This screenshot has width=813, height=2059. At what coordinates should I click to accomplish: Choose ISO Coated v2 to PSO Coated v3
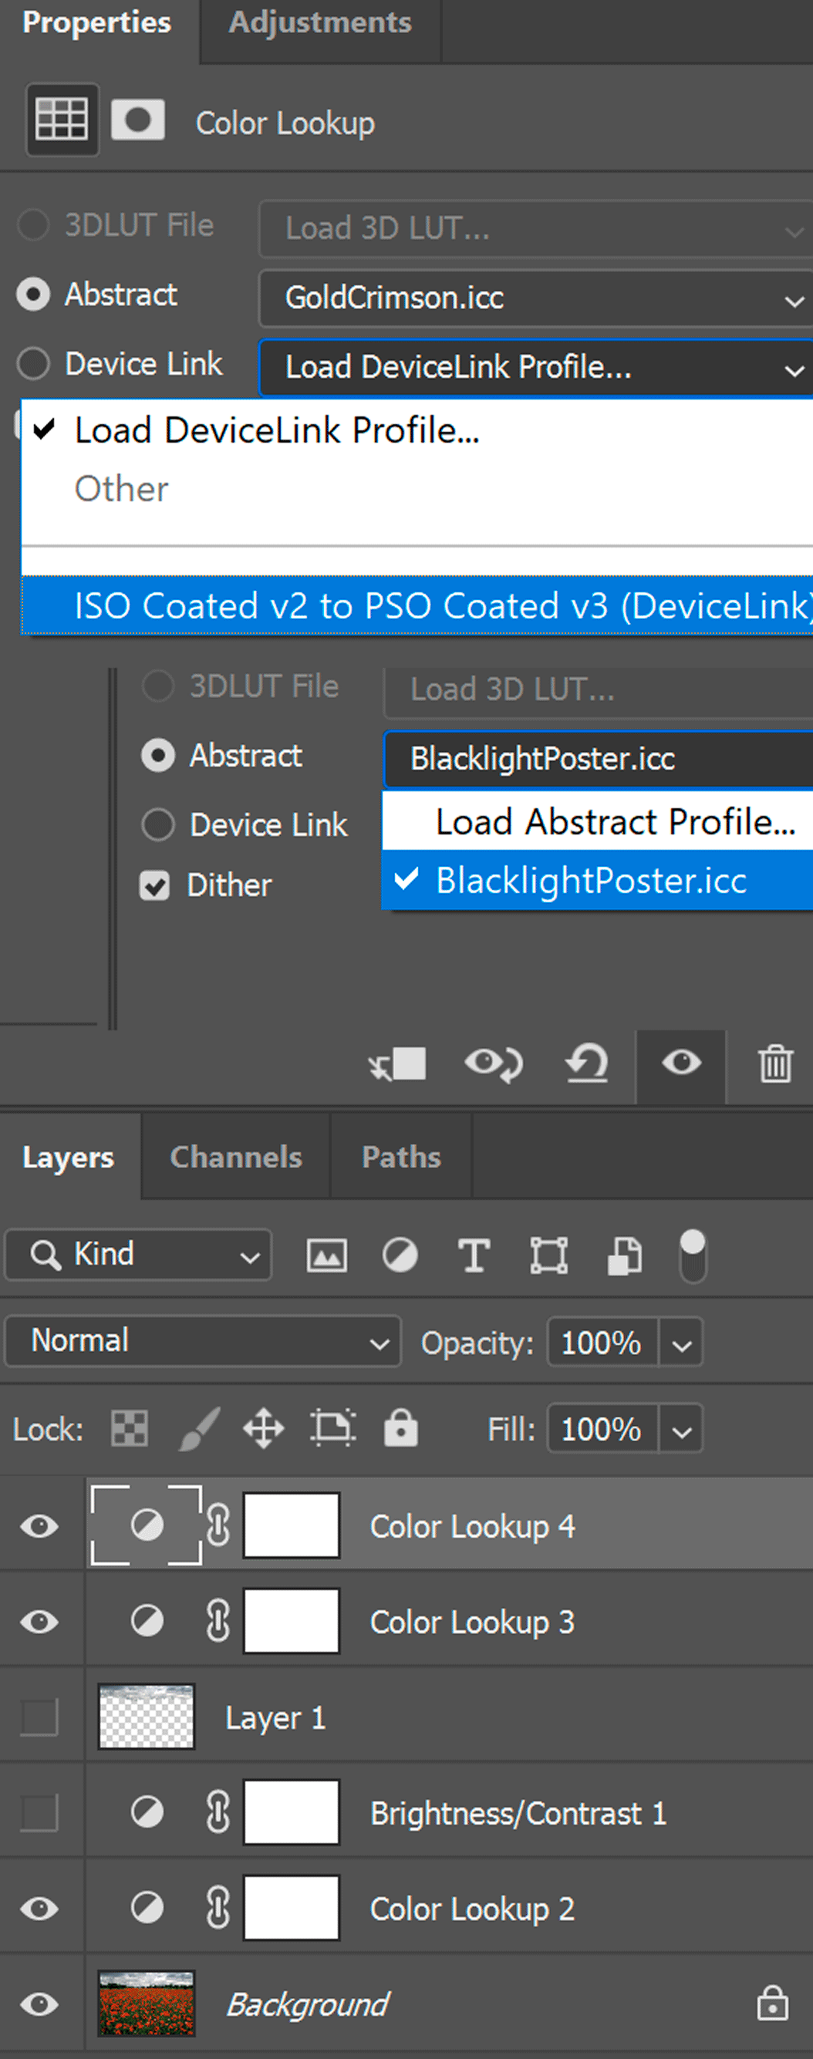(x=417, y=606)
